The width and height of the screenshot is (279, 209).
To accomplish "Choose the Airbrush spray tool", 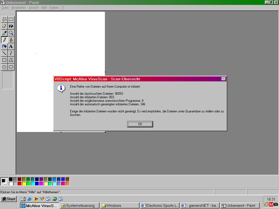I will click(4, 46).
